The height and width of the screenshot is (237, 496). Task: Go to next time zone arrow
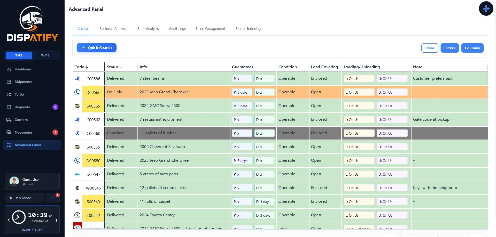(56, 220)
